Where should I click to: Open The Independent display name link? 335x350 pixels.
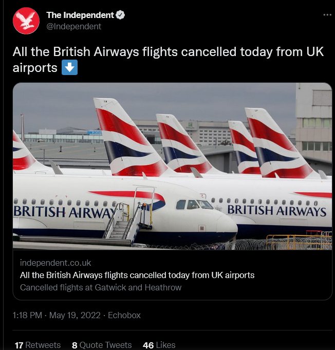(80, 15)
